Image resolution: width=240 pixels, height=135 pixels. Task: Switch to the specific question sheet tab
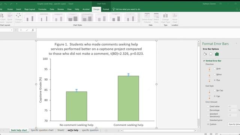coord(90,130)
